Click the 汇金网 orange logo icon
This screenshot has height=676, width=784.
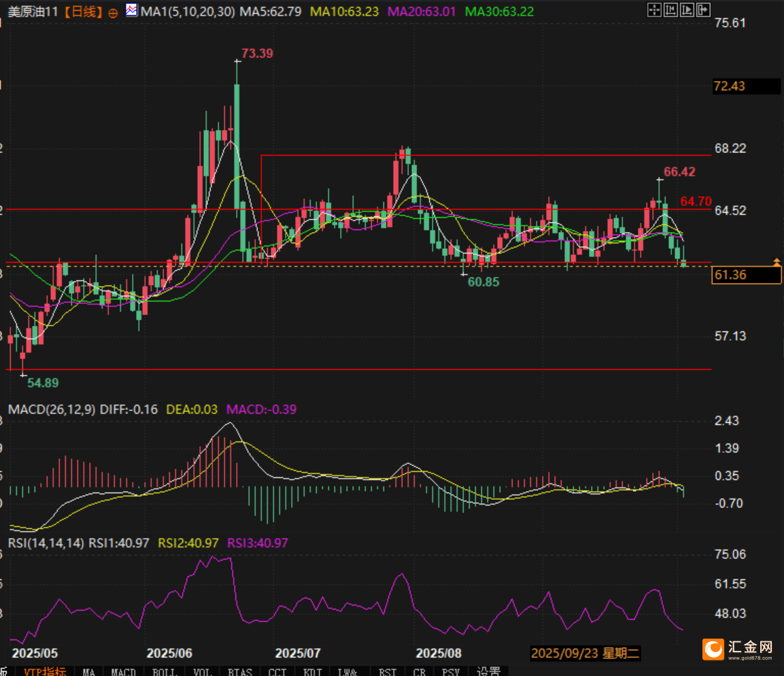pos(714,648)
